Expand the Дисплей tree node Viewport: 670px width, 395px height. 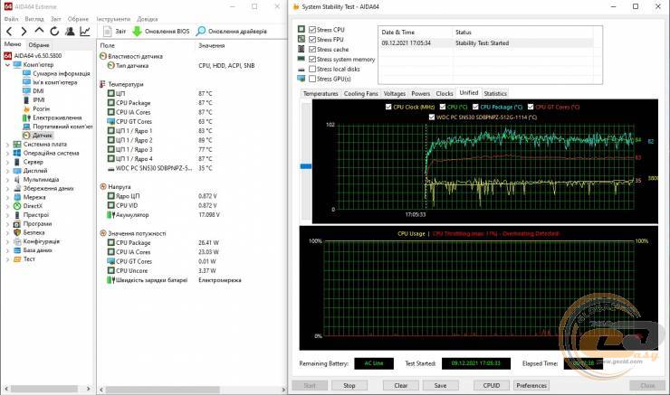(7, 171)
